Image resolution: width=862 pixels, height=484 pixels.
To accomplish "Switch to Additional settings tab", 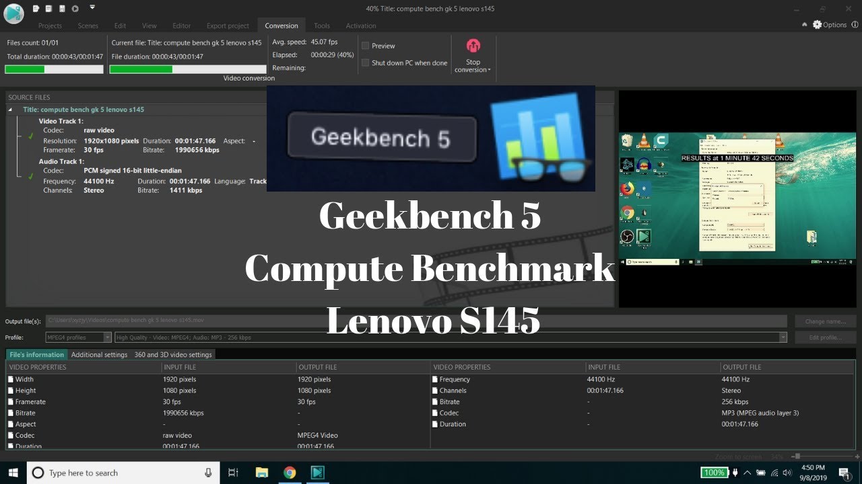I will coord(99,354).
